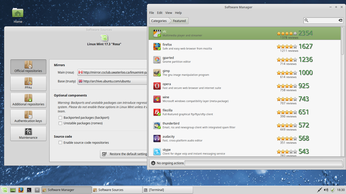Change the Base (trusty) mirror
The image size is (346, 194).
pos(112,81)
